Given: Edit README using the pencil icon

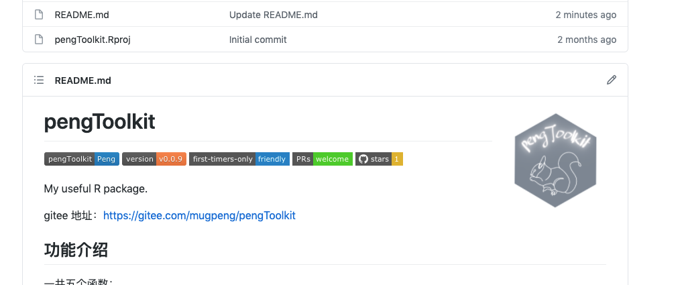Looking at the screenshot, I should [x=612, y=80].
